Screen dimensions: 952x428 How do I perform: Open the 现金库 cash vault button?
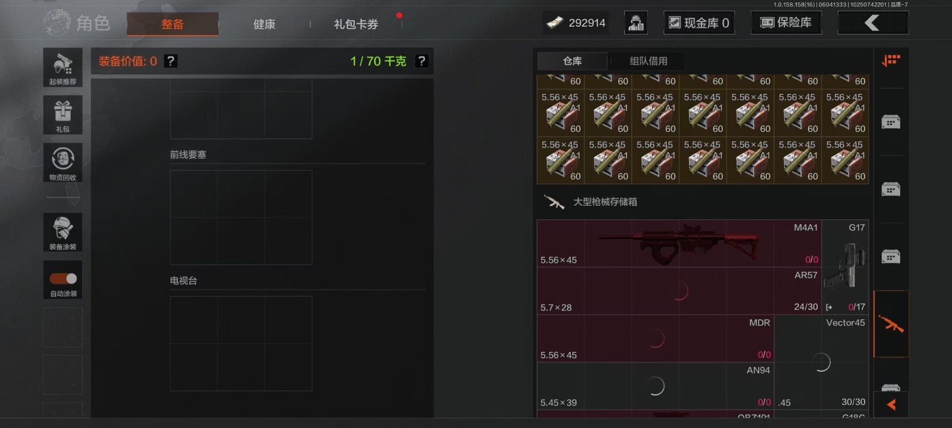(699, 23)
